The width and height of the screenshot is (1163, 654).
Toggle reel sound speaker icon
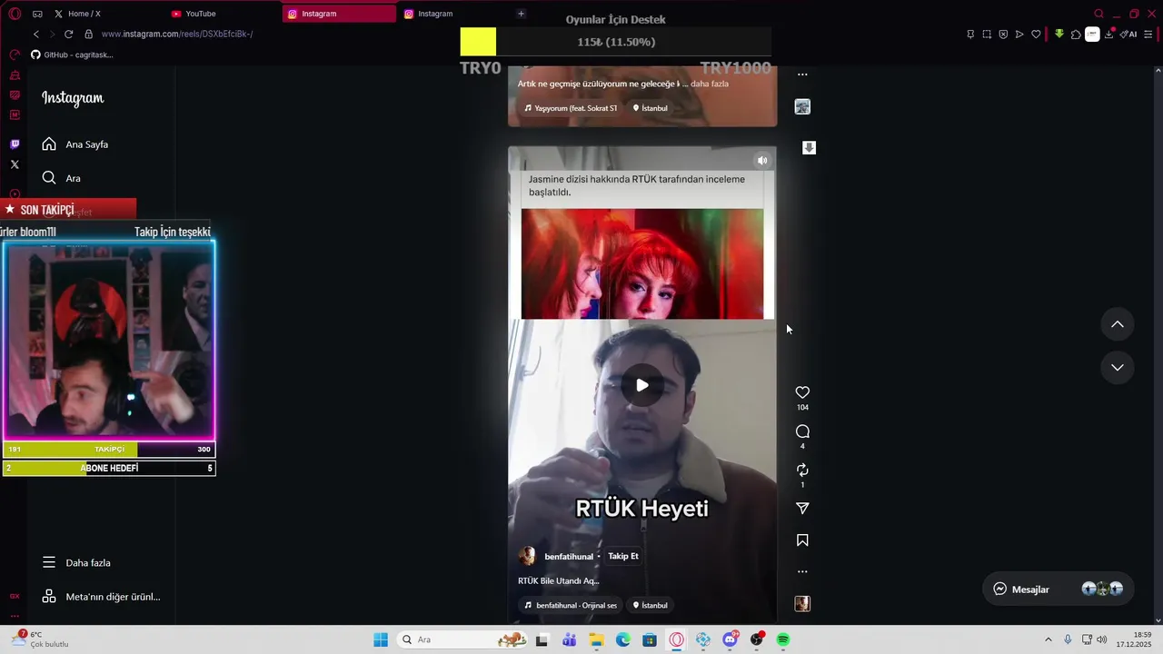(x=762, y=161)
